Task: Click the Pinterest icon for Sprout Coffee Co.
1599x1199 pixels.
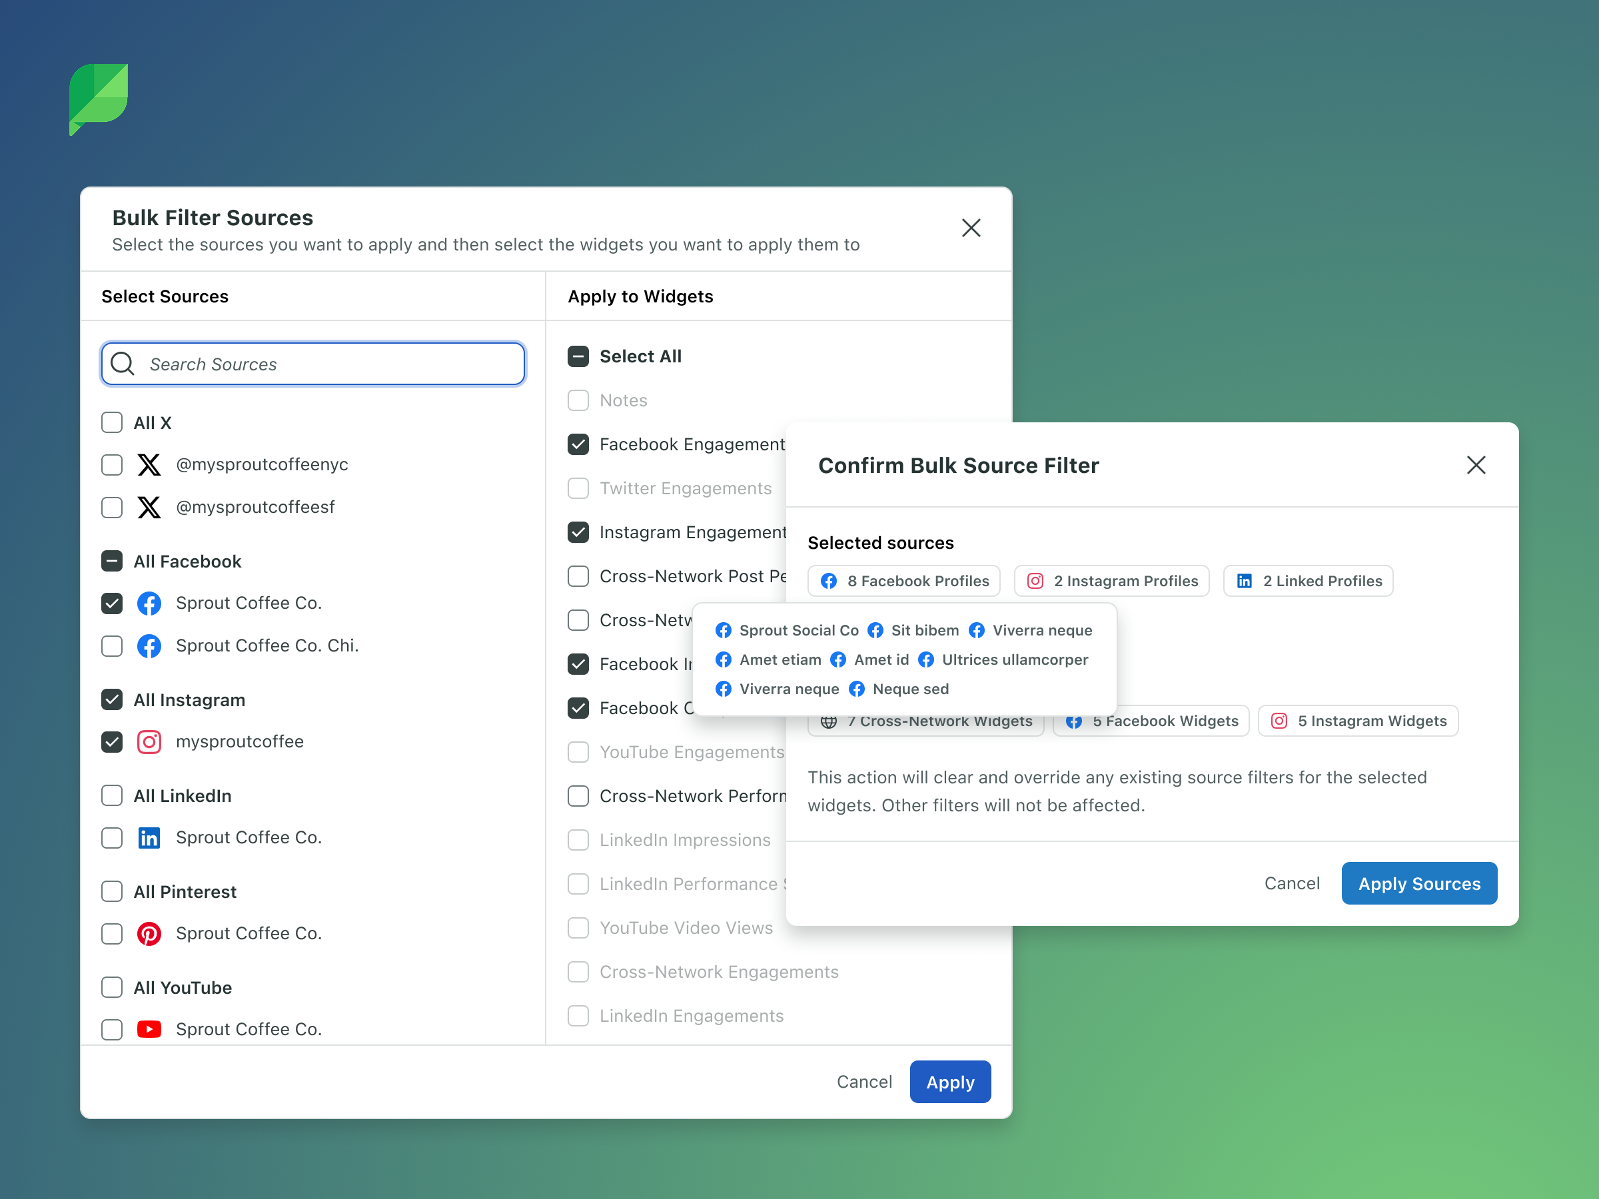Action: (x=149, y=934)
